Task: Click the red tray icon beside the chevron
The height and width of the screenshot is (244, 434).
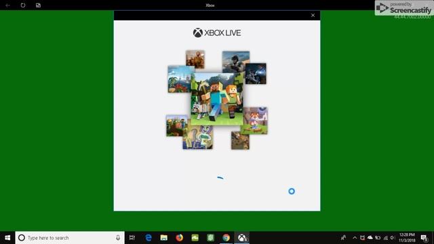Action: coord(362,238)
